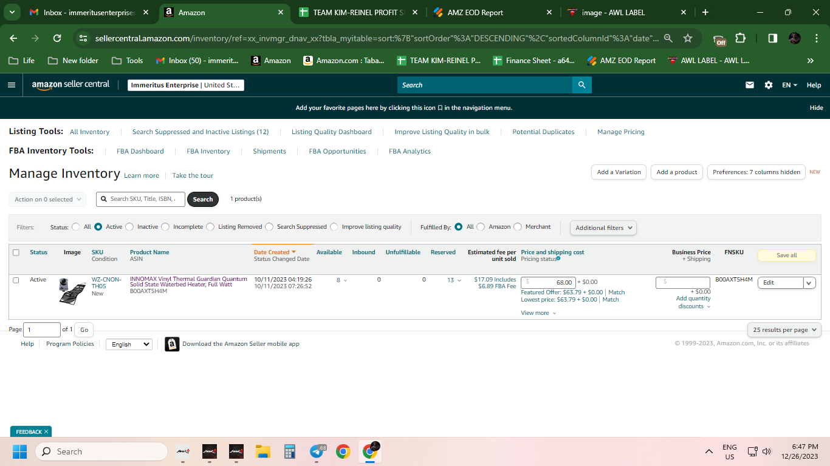Open the EN language dropdown
Screen dimensions: 830x466
pos(790,85)
